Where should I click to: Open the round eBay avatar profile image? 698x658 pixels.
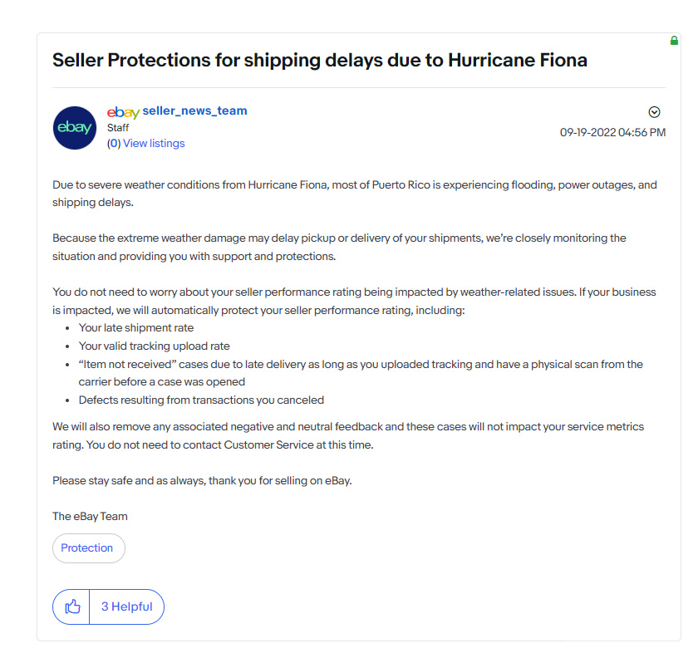[x=75, y=128]
